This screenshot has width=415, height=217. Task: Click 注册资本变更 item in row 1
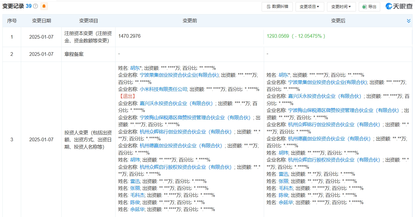point(88,37)
